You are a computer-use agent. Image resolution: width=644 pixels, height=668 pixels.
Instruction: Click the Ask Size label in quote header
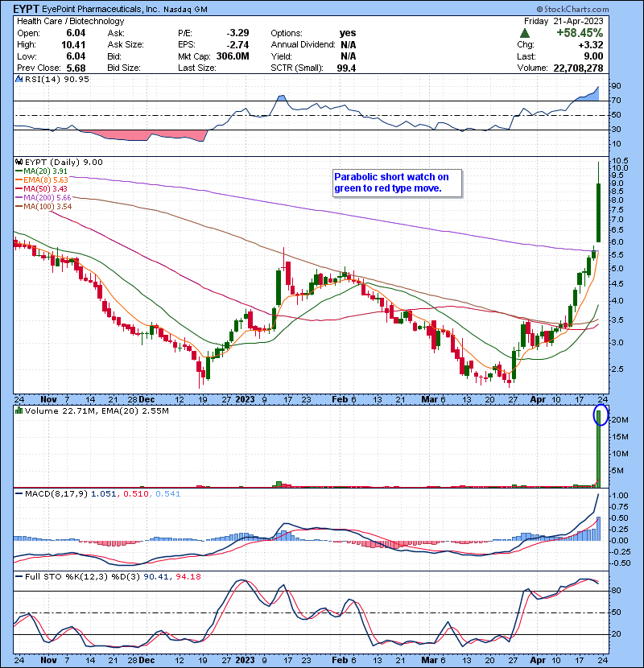pos(126,45)
